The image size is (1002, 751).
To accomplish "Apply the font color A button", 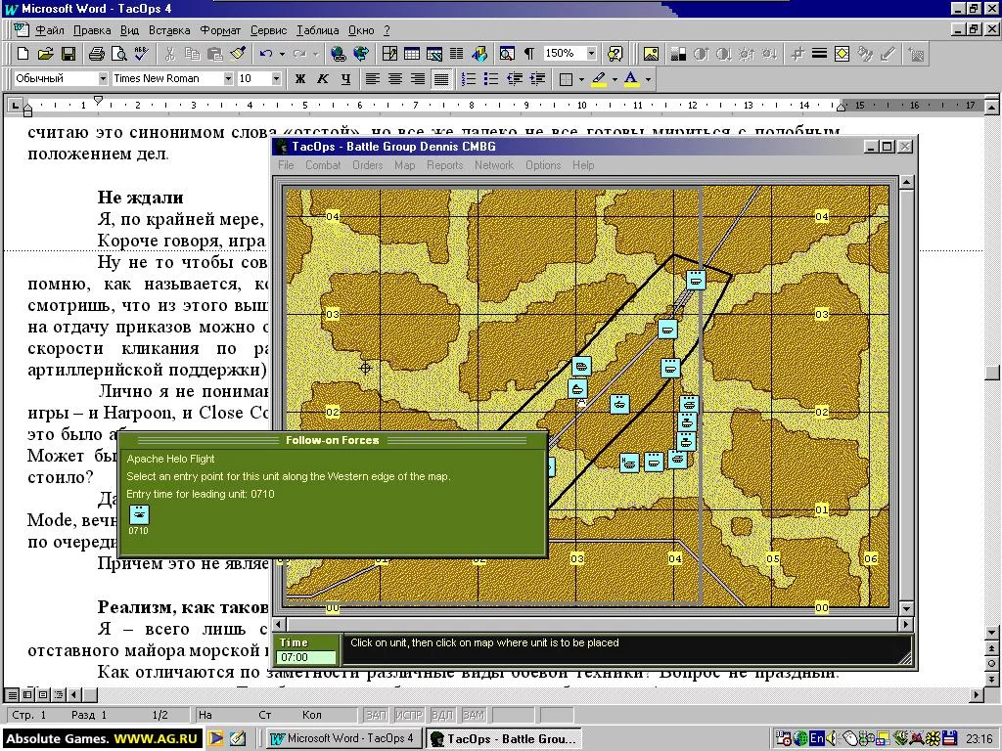I will tap(631, 79).
